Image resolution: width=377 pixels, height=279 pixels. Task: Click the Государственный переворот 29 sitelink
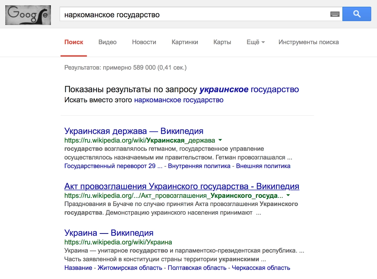click(x=113, y=166)
